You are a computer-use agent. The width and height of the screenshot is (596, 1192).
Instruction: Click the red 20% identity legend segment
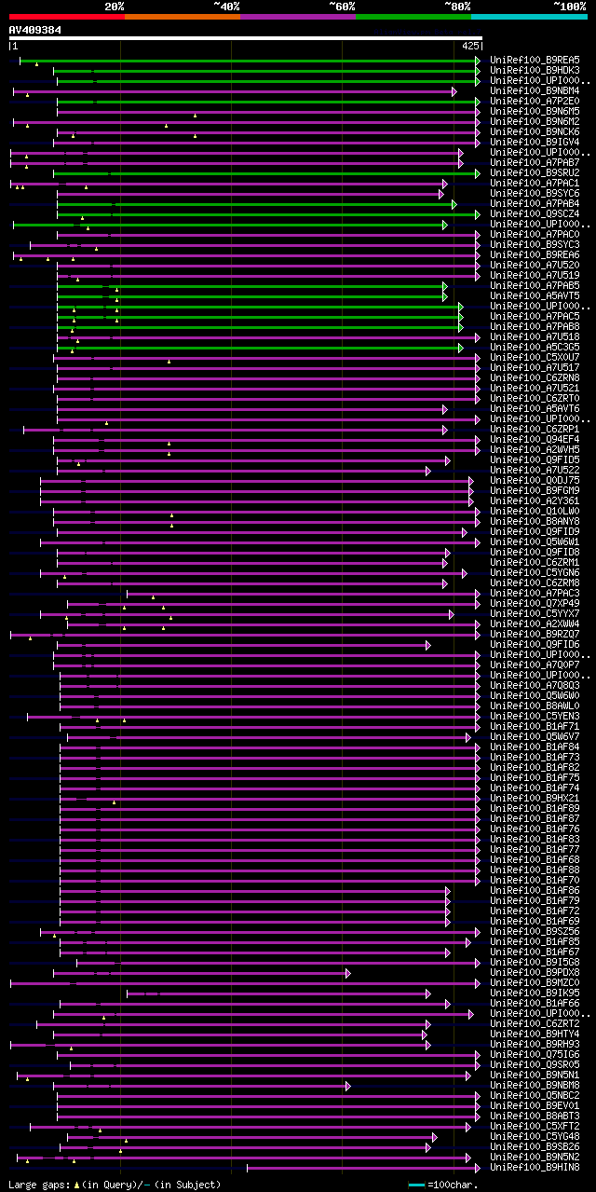pyautogui.click(x=67, y=17)
